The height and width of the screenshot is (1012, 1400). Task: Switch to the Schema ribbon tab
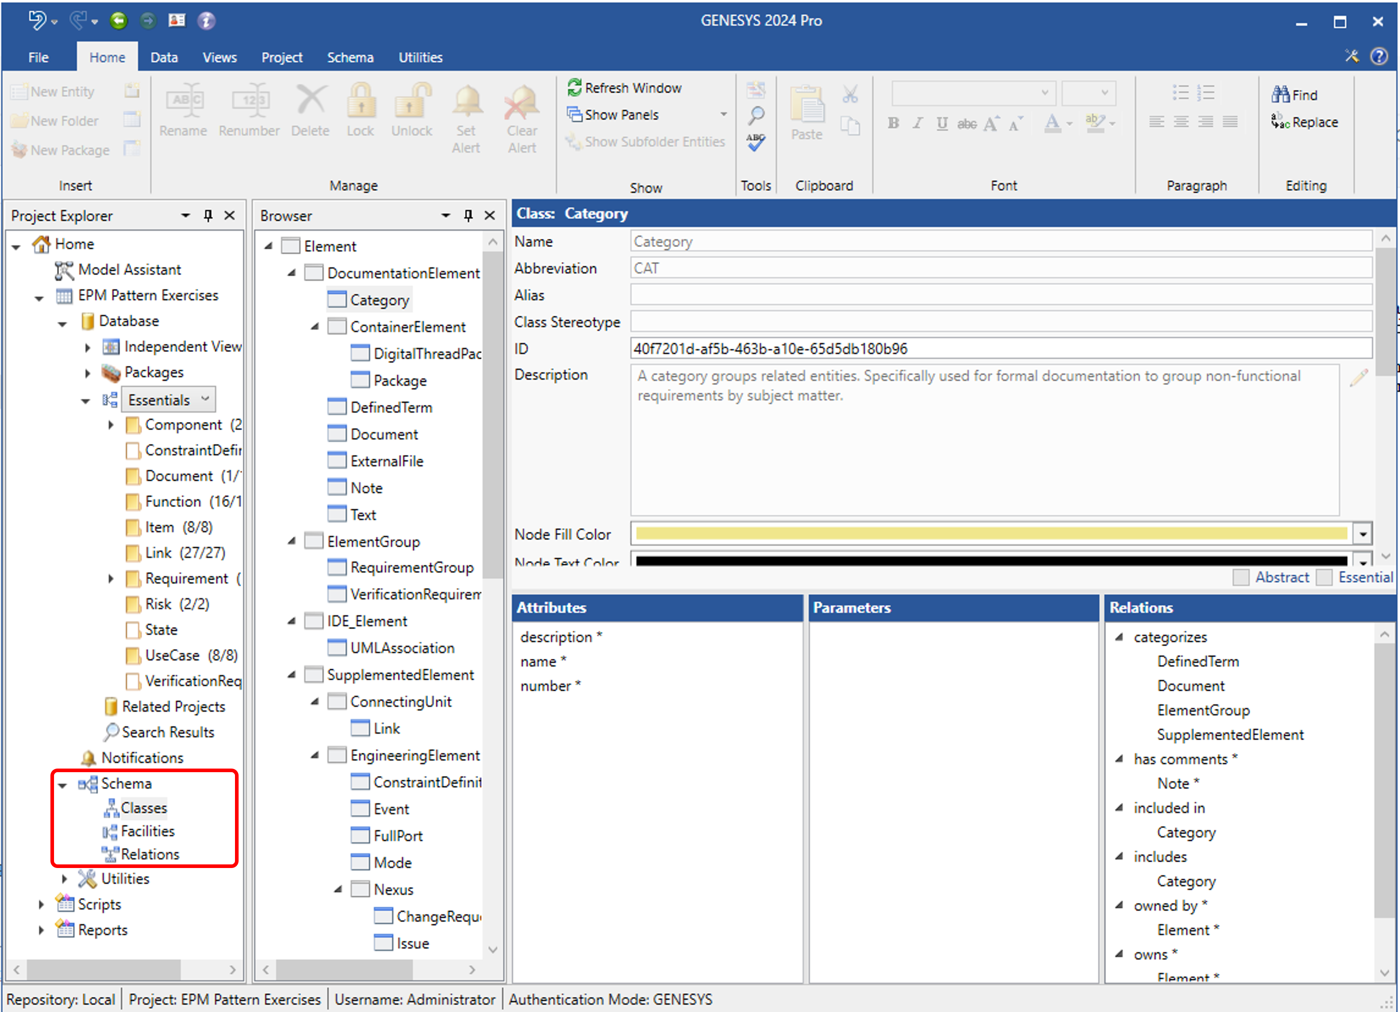[350, 58]
